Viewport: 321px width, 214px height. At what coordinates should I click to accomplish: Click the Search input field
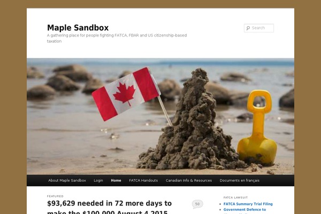click(259, 28)
